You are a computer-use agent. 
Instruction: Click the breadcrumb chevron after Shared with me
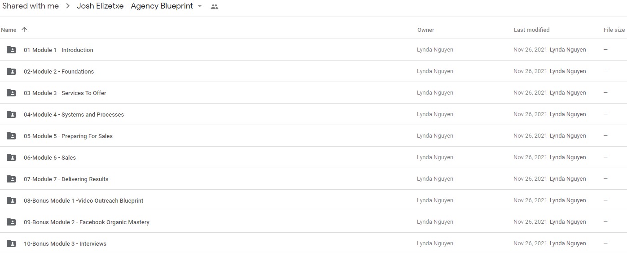(x=68, y=6)
